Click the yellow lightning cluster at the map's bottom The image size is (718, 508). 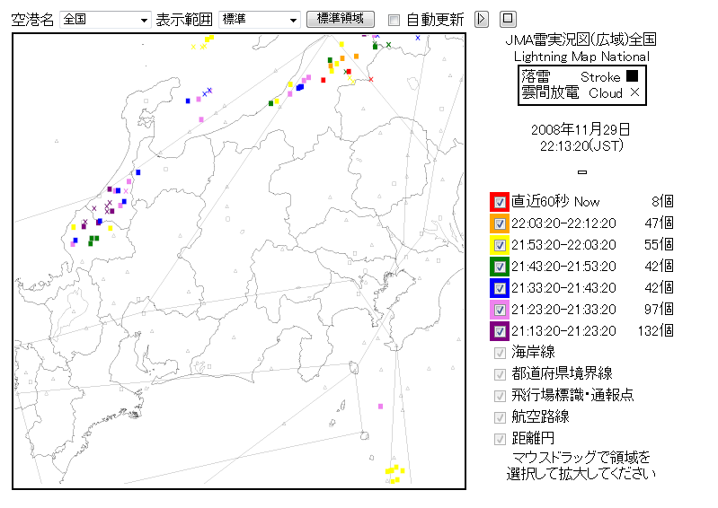pyautogui.click(x=394, y=473)
